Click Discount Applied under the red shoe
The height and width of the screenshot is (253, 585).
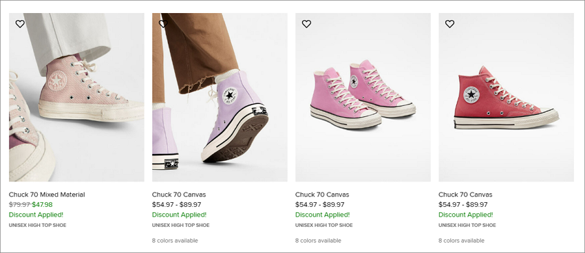(x=466, y=214)
